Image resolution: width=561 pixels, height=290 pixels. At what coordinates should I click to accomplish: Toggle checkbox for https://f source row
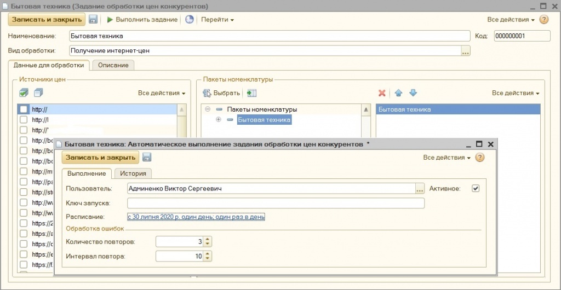click(x=24, y=265)
